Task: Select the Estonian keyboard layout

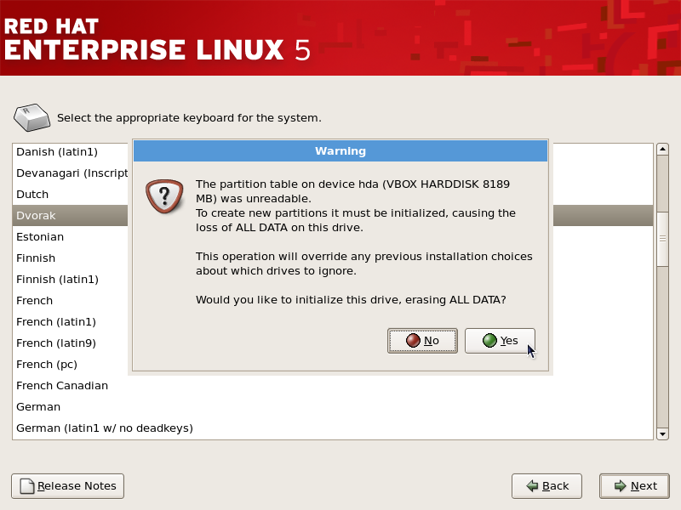Action: 70,237
